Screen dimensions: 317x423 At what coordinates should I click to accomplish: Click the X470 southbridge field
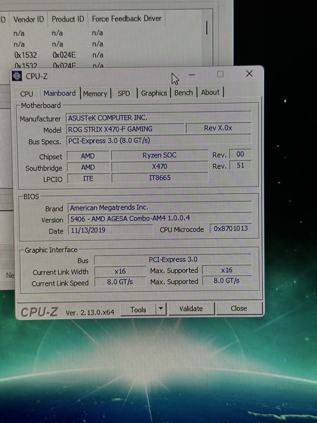click(160, 166)
